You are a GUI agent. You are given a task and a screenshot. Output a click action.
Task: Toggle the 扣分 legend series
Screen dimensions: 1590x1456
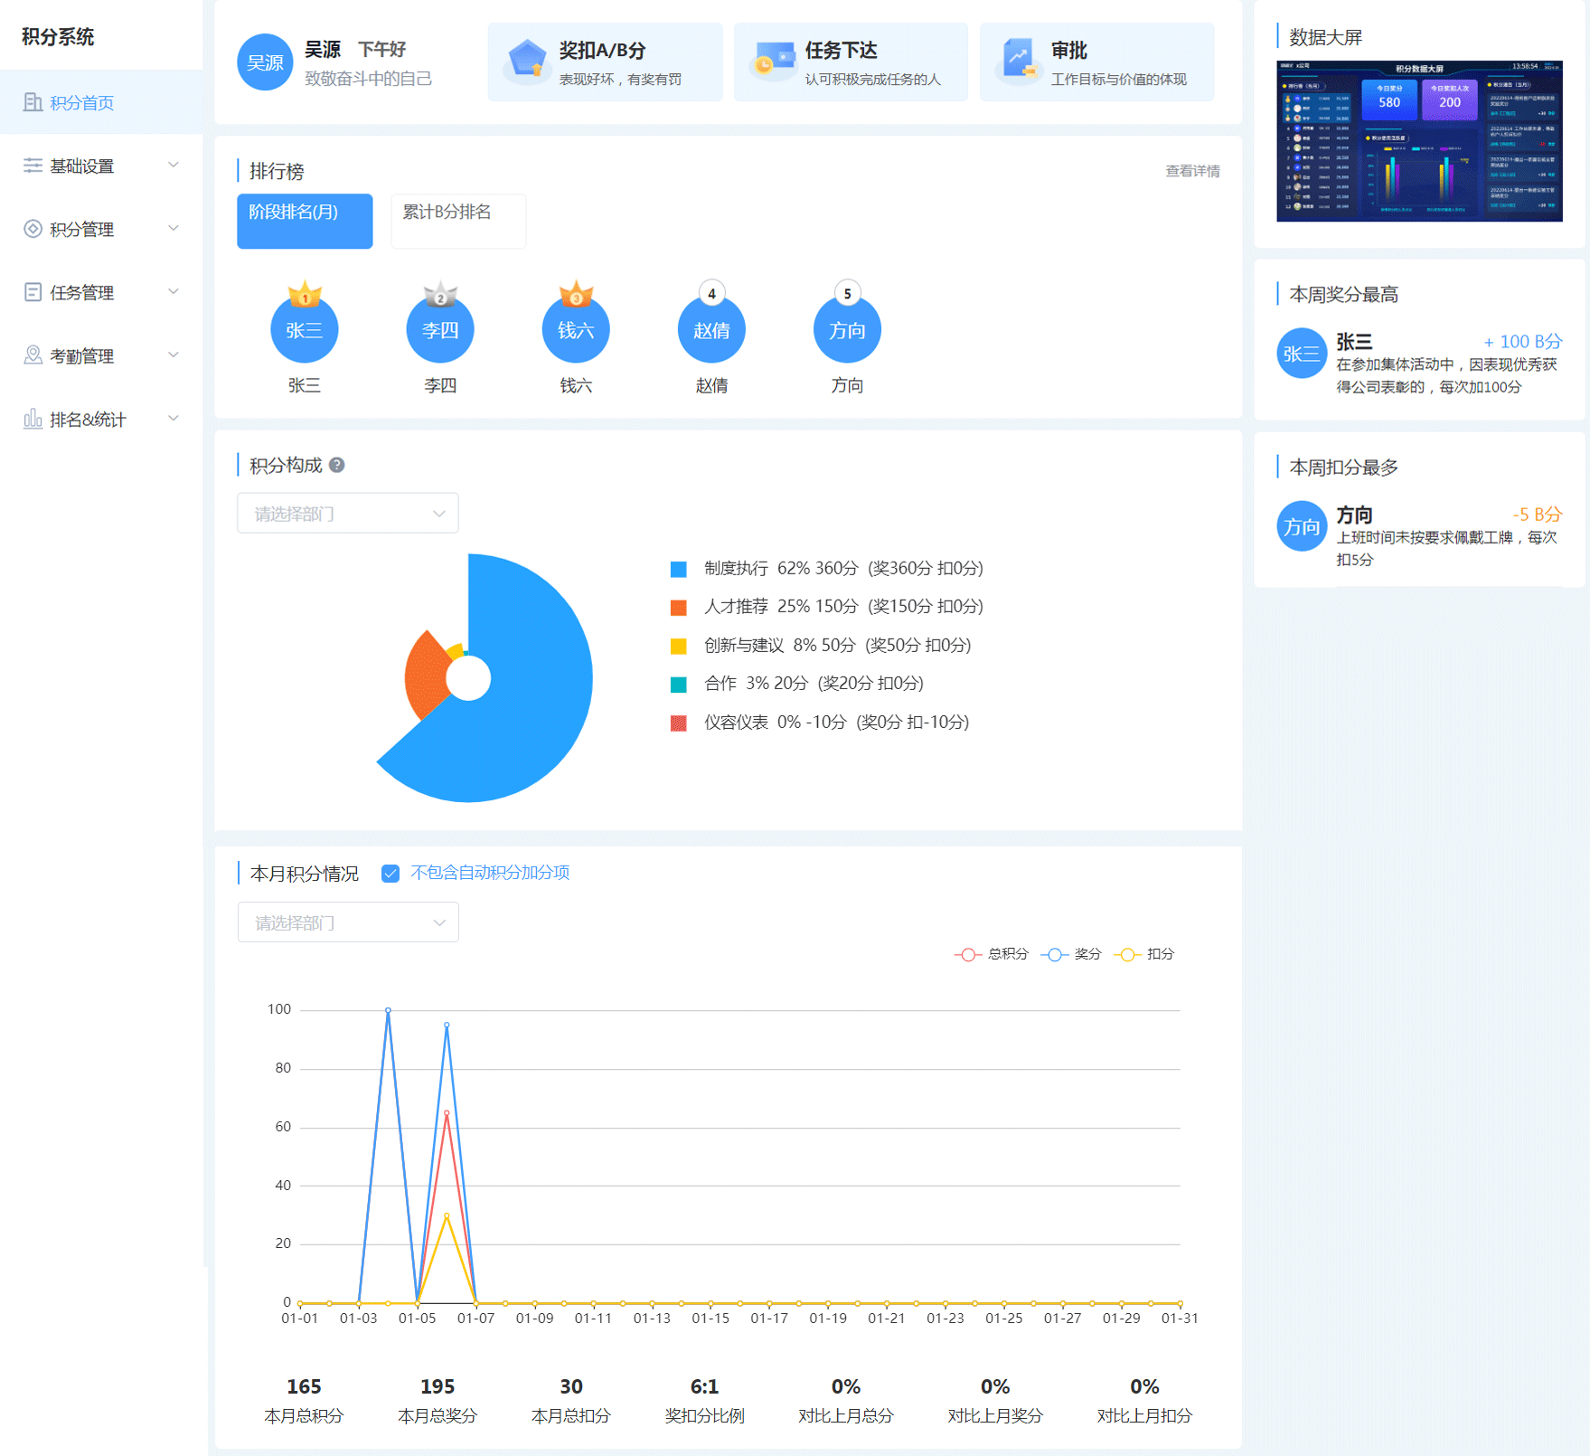1144,954
